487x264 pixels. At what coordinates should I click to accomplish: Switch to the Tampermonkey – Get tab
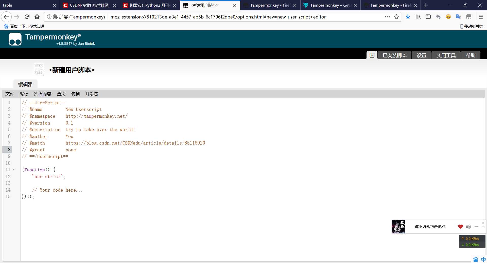[330, 5]
